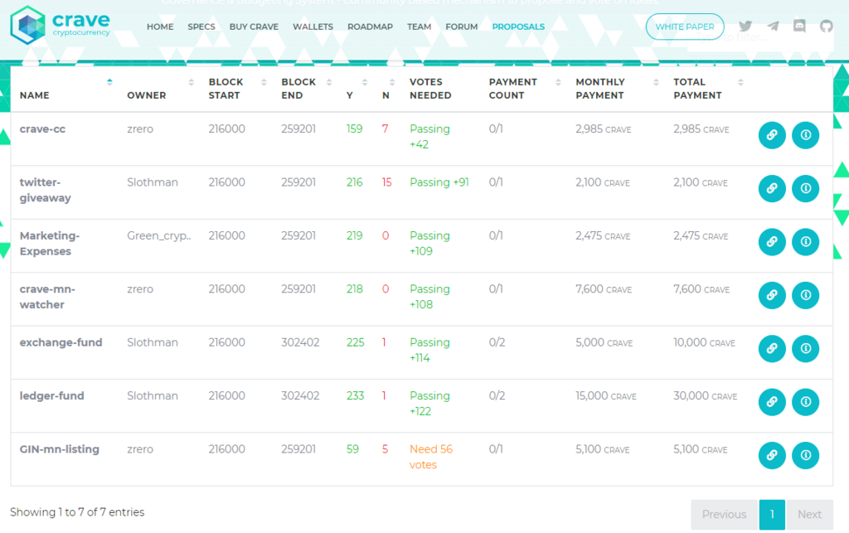Open the WALLETS menu item
Viewport: 849px width, 533px height.
(313, 27)
